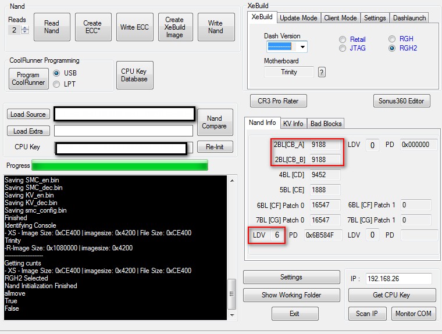
Task: Click Write Nand button
Action: point(216,27)
